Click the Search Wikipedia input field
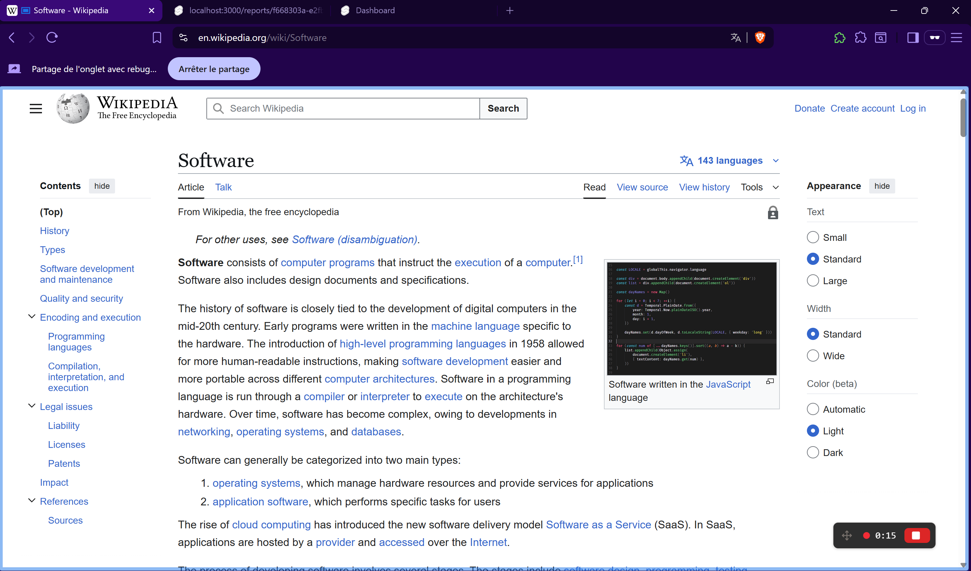The image size is (971, 571). (343, 109)
